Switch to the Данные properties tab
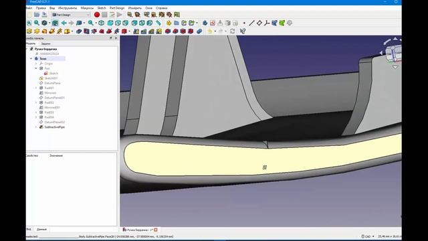The image size is (428, 241). [41, 230]
